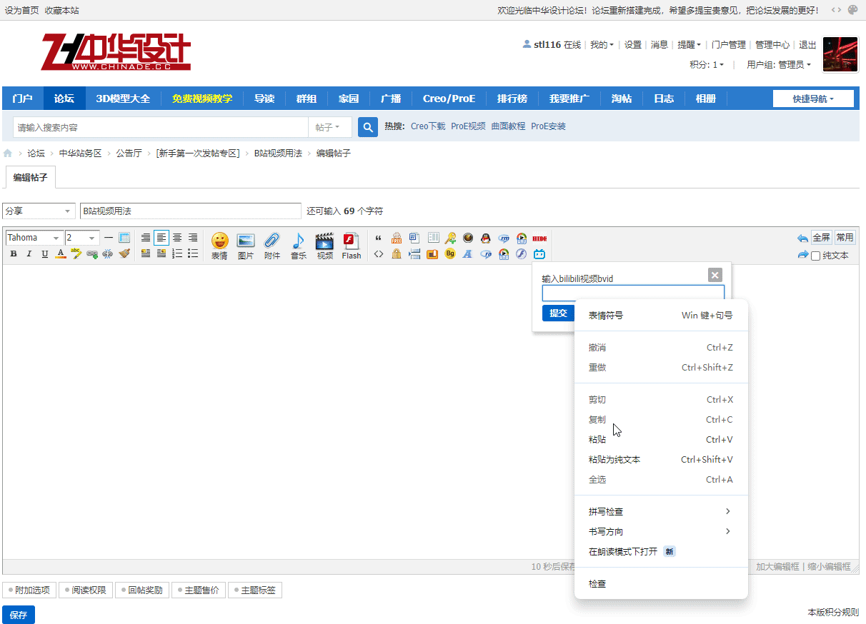
Task: Open the 附加选项 options button
Action: click(29, 590)
